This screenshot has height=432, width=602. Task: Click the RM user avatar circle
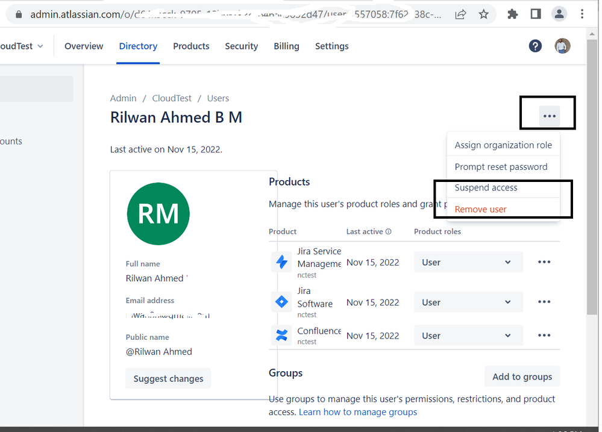pos(158,213)
